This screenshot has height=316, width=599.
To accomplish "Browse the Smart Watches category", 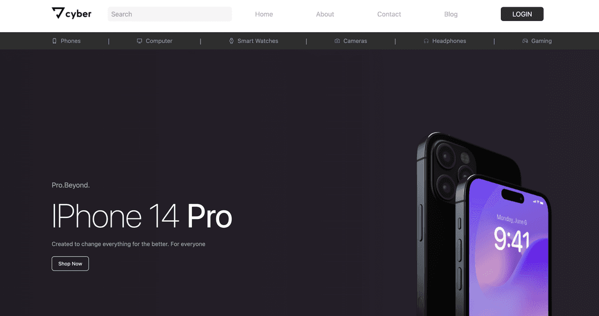I will pos(258,41).
